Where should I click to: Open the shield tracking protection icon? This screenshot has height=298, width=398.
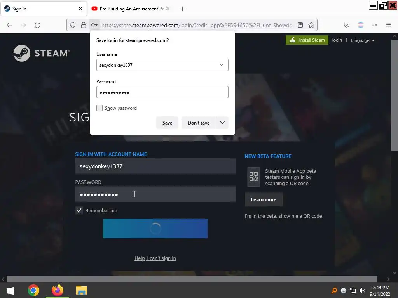point(73,25)
